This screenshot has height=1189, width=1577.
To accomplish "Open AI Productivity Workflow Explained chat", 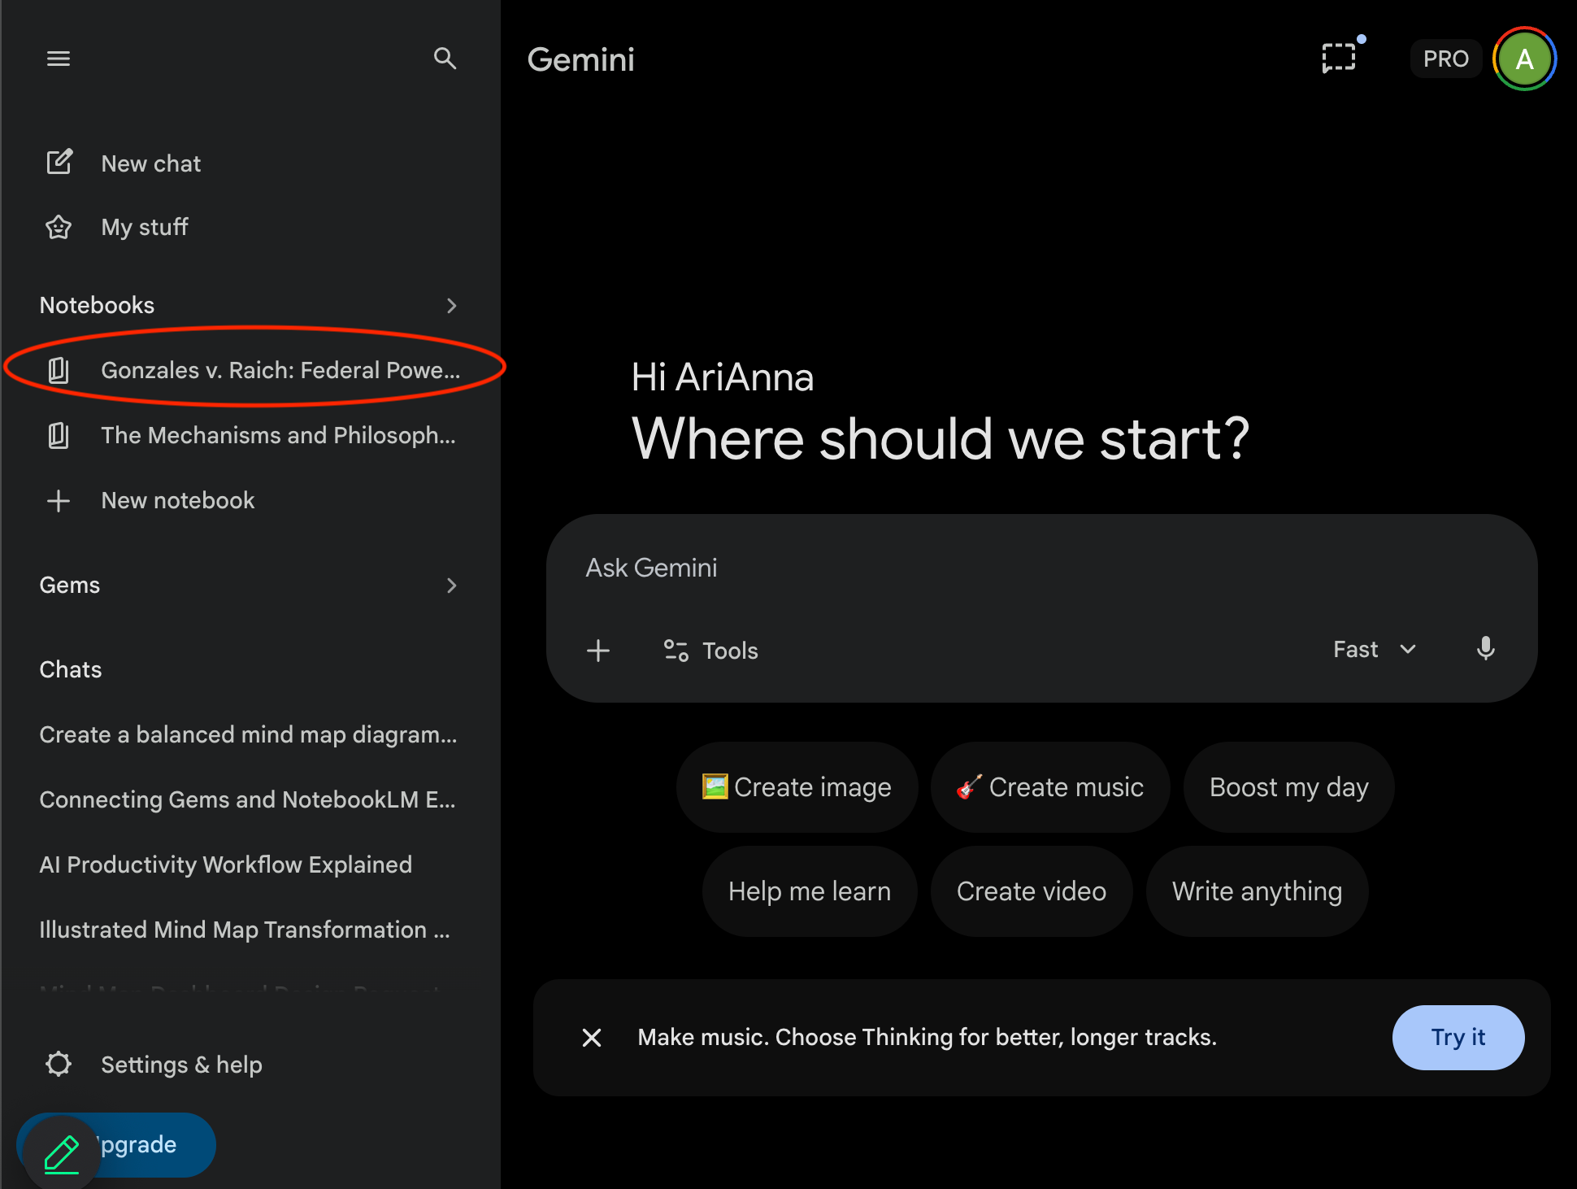I will coord(225,865).
